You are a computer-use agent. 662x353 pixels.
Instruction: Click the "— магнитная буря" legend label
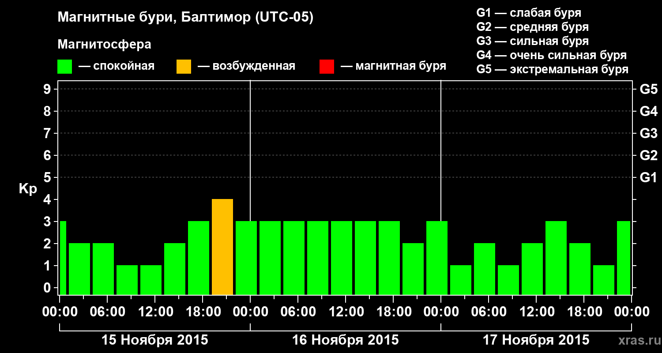coord(393,67)
